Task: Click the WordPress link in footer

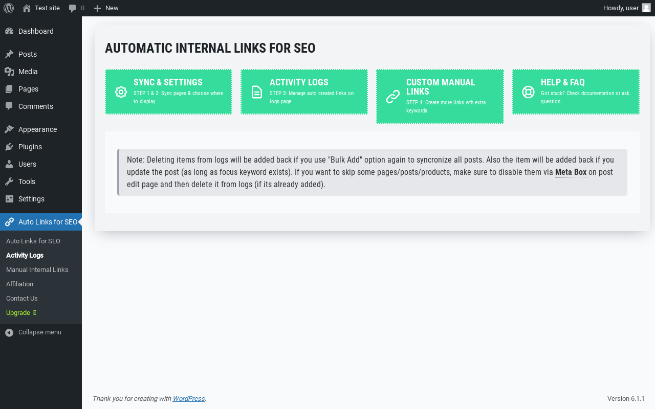Action: click(189, 399)
